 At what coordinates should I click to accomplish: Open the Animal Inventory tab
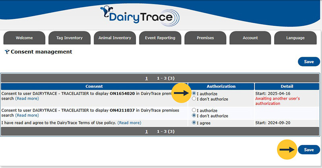[115, 38]
